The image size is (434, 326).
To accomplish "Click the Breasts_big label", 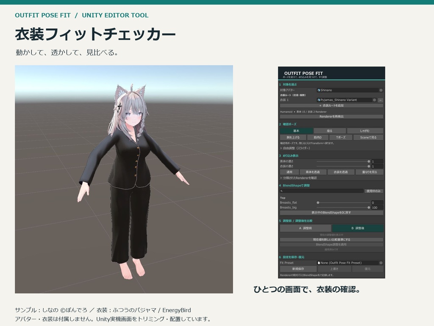I will [x=288, y=208].
